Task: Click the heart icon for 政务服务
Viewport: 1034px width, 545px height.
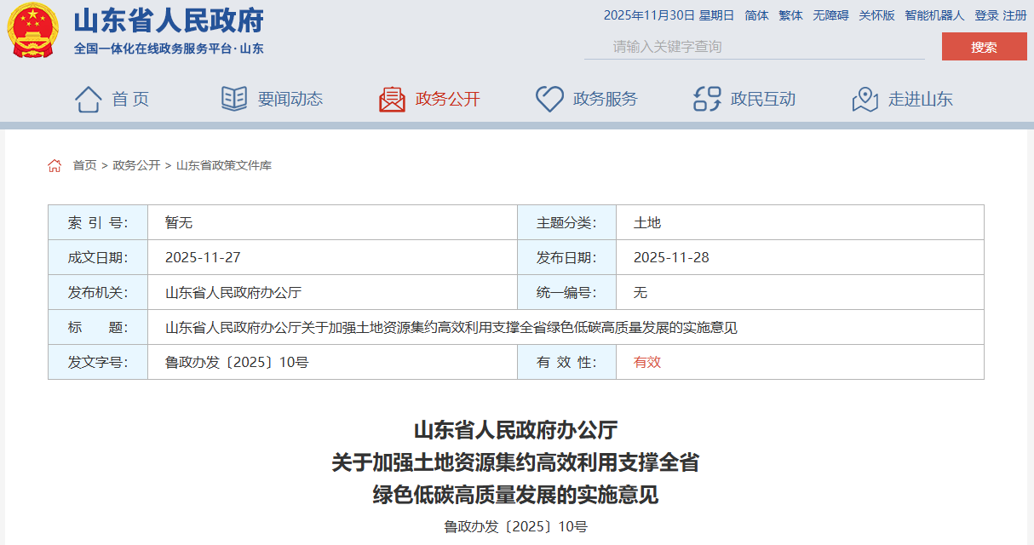Action: click(x=549, y=99)
